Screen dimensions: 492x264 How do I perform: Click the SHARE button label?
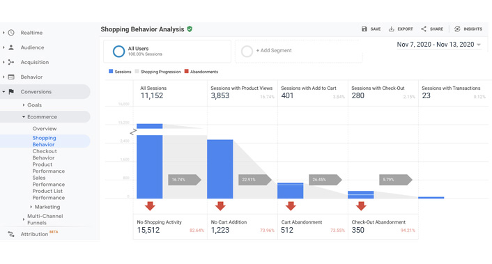pos(436,29)
